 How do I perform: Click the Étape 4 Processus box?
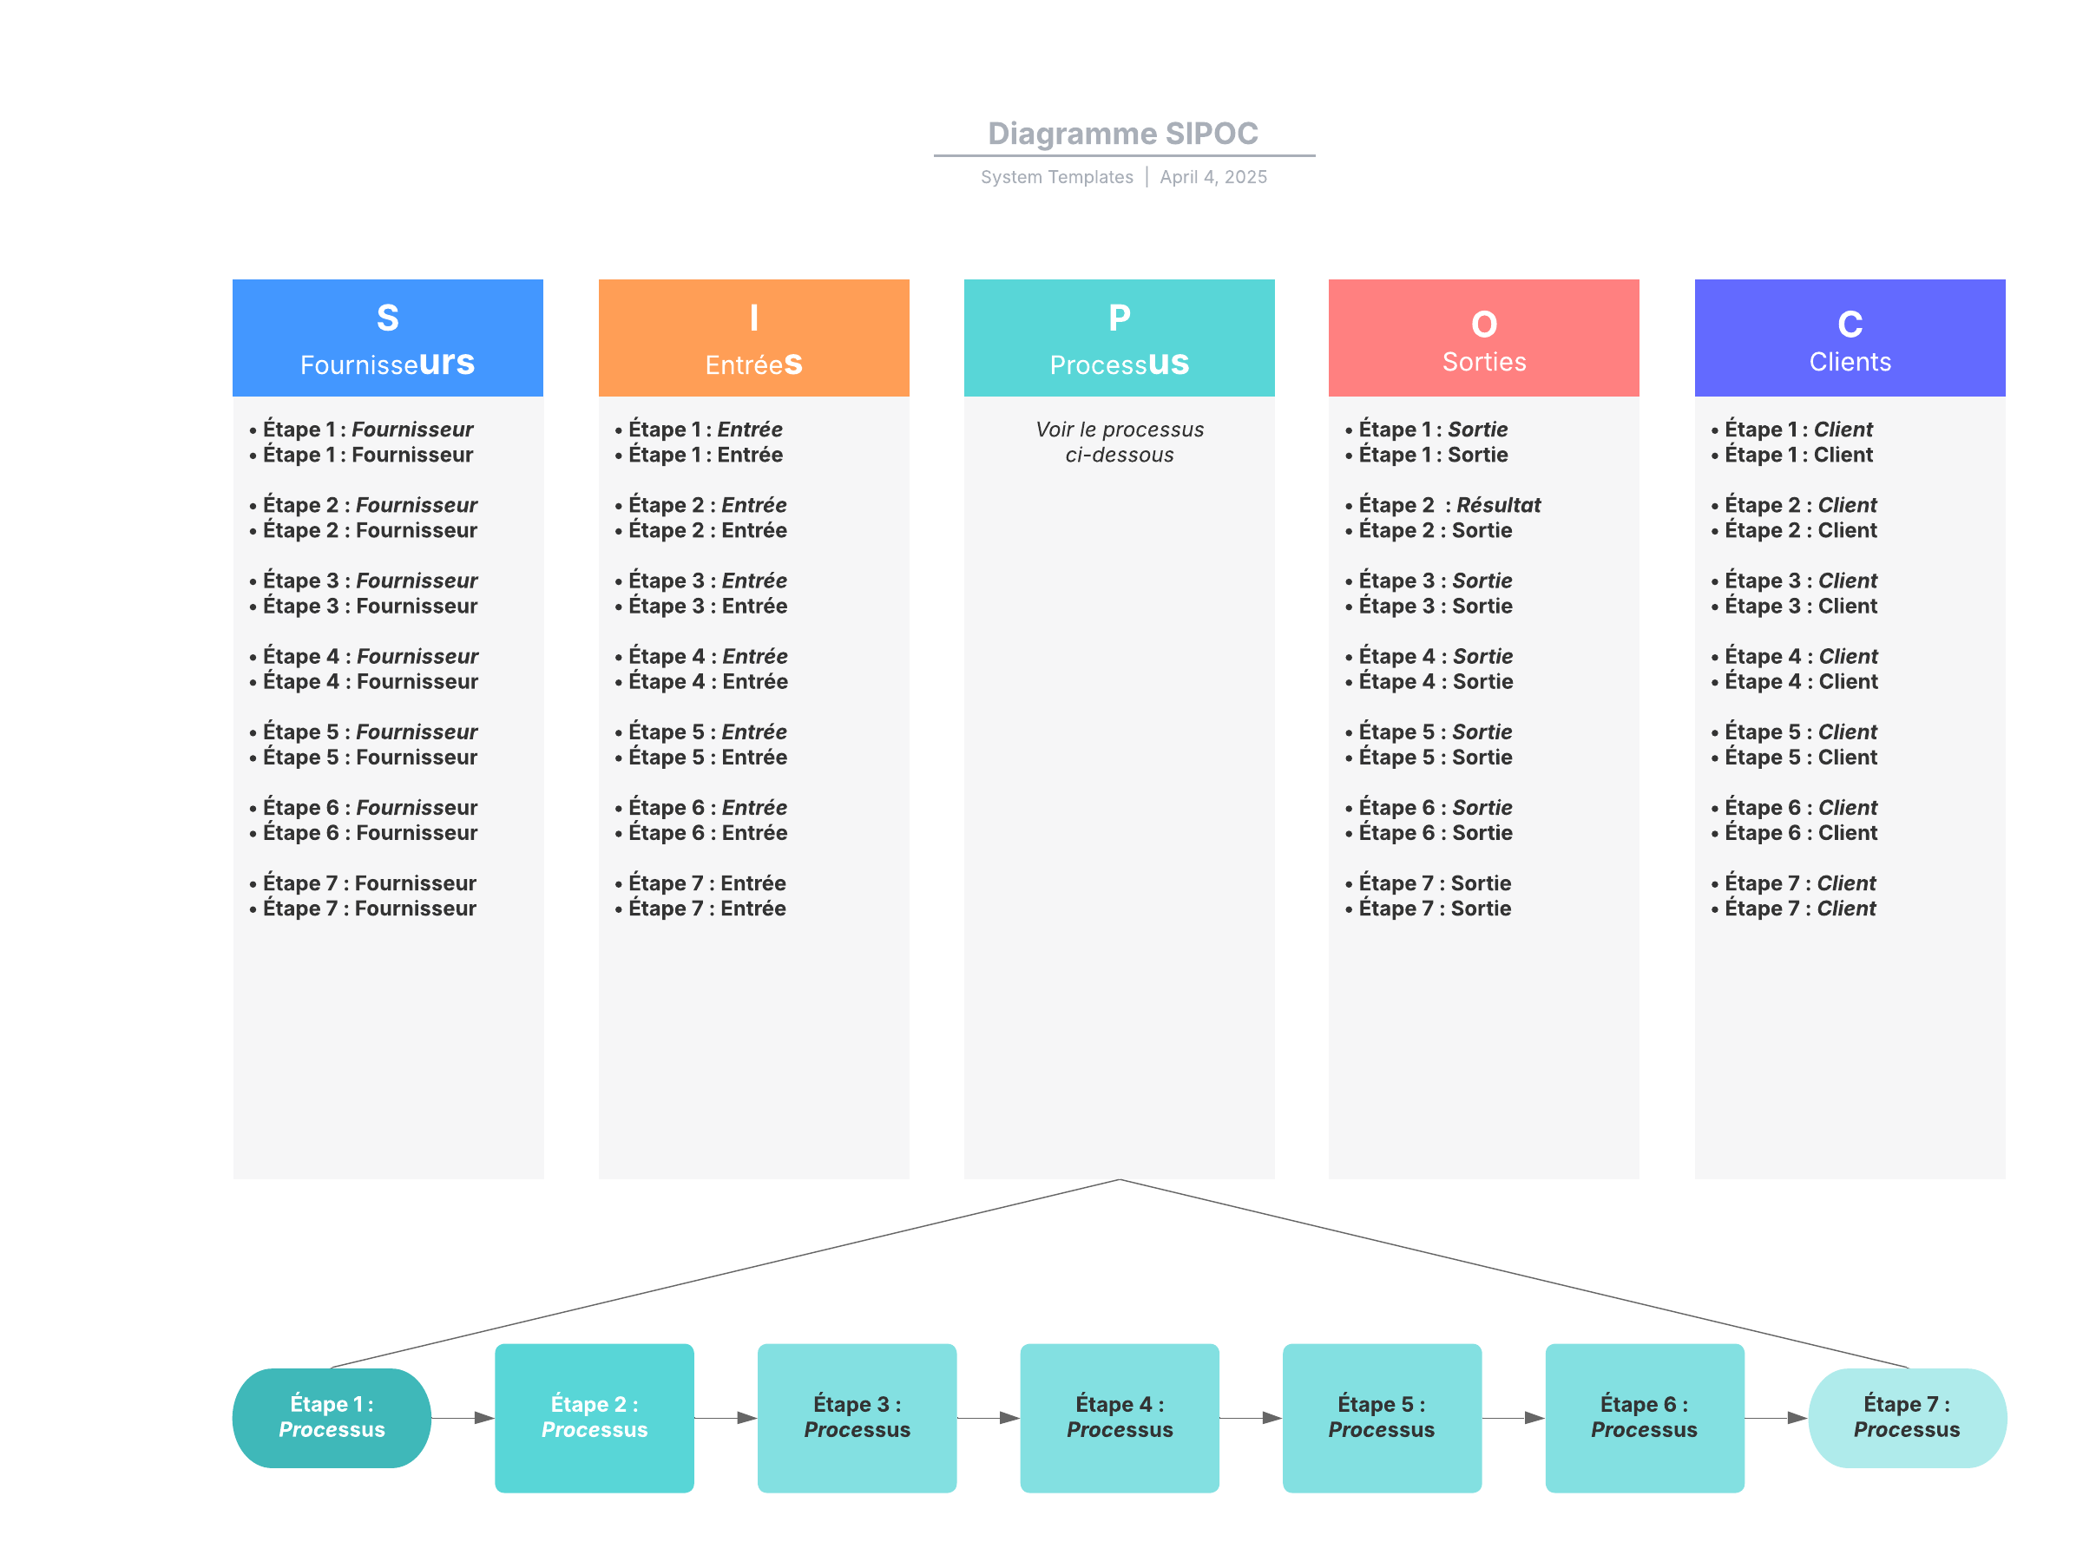coord(1119,1417)
